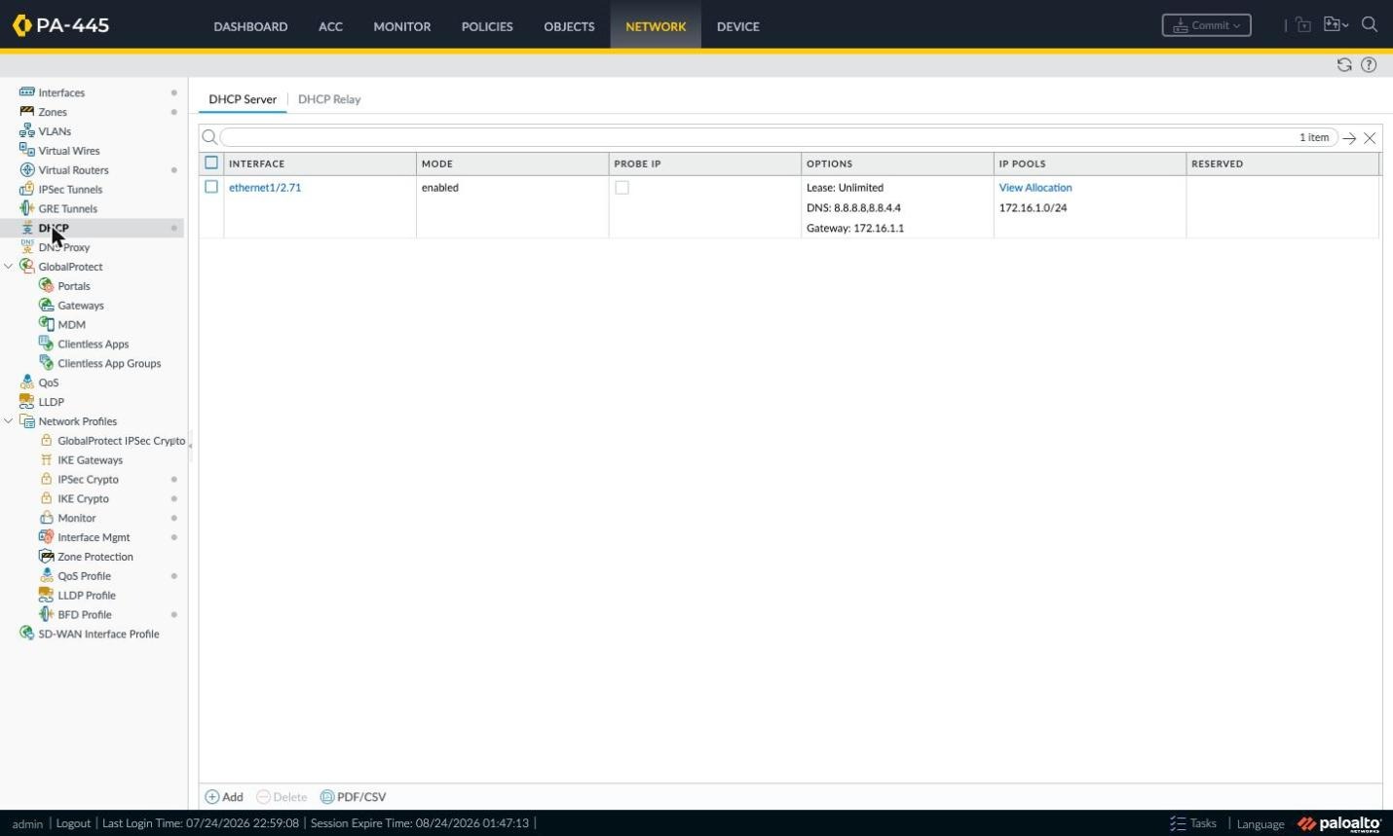This screenshot has height=836, width=1393.
Task: Open ethernet1/2.71 interface link
Action: [x=265, y=188]
